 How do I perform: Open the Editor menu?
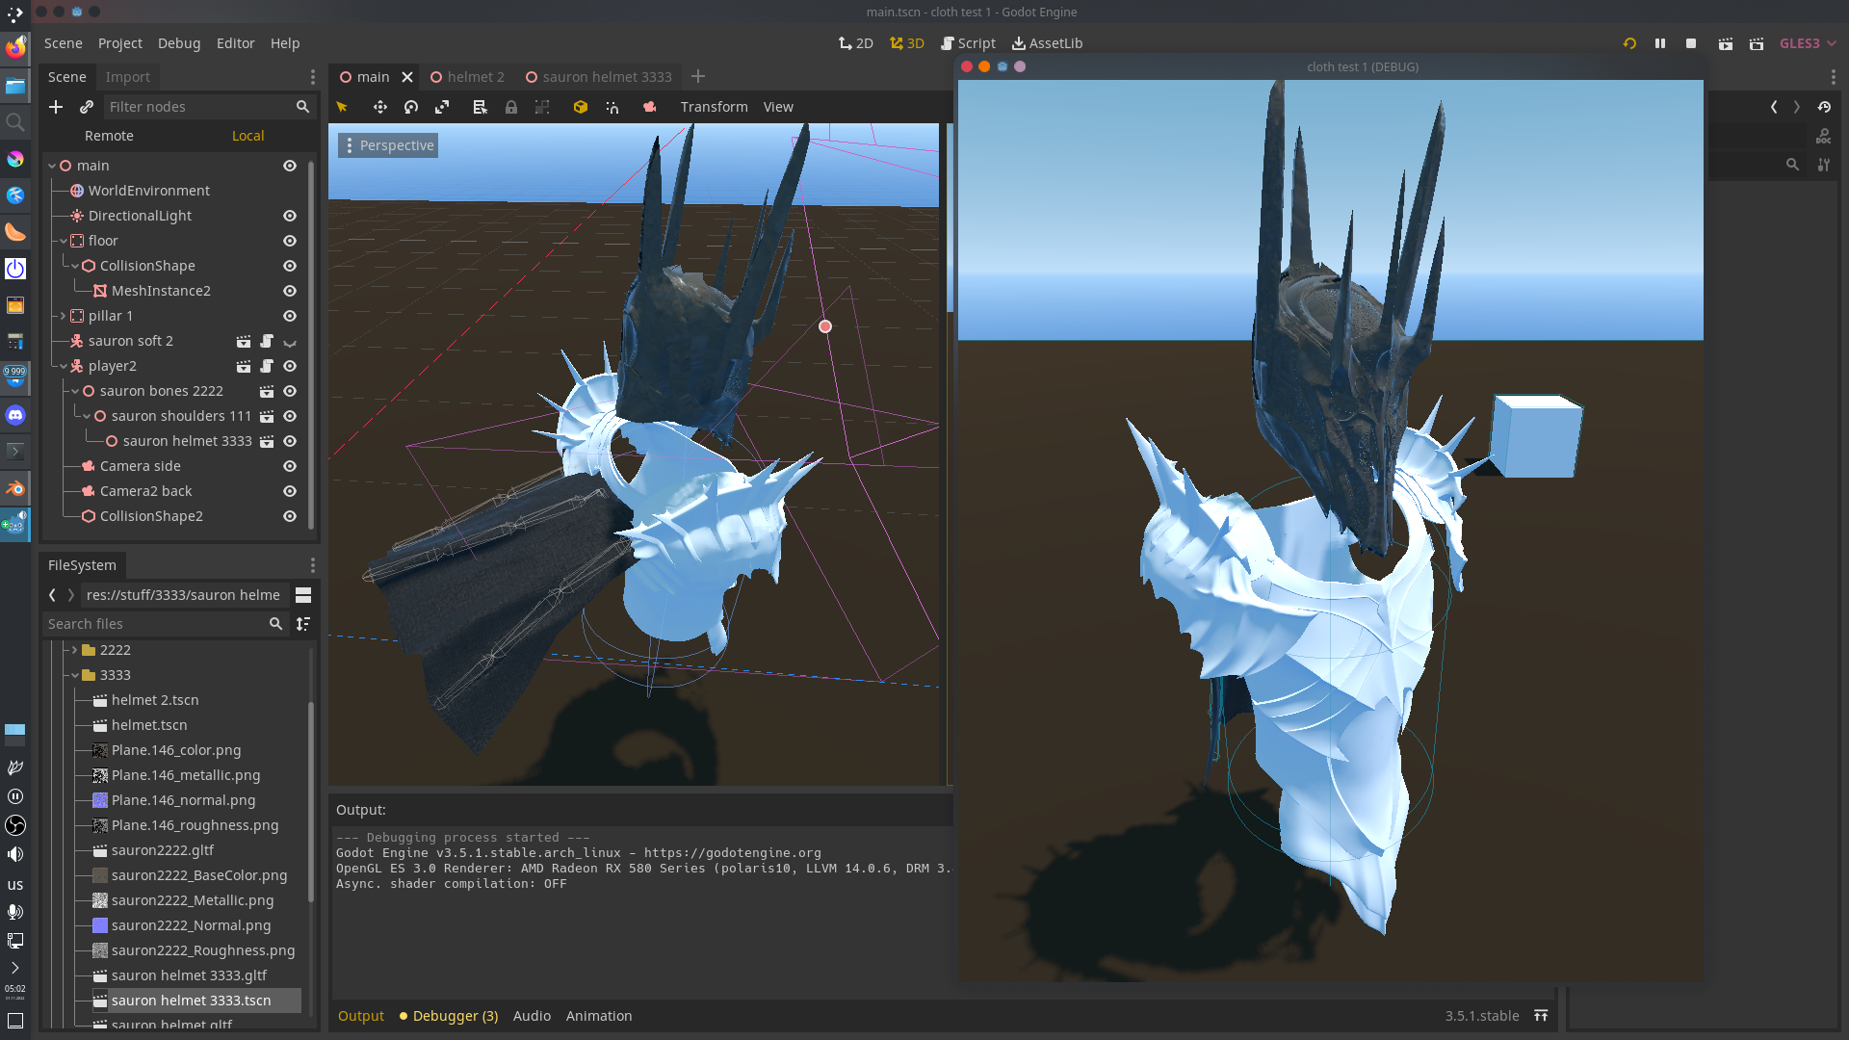(x=236, y=43)
